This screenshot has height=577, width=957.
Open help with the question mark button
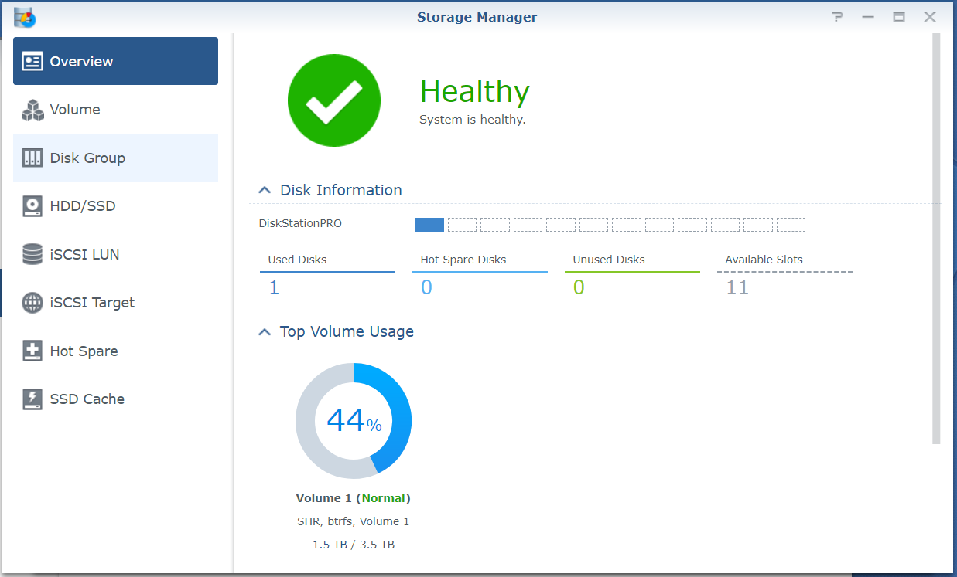[x=837, y=17]
